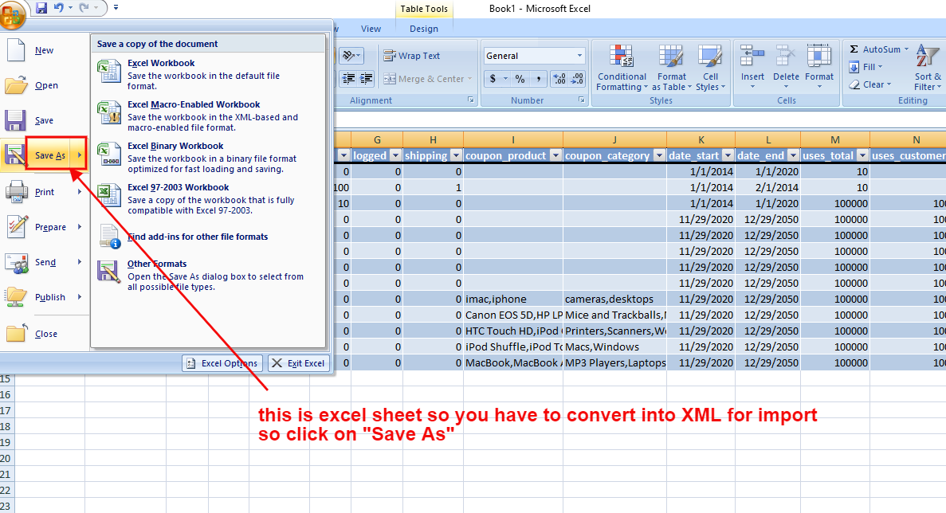Undo the last action from the Quick Access Toolbar
Image resolution: width=946 pixels, height=513 pixels.
(x=58, y=8)
